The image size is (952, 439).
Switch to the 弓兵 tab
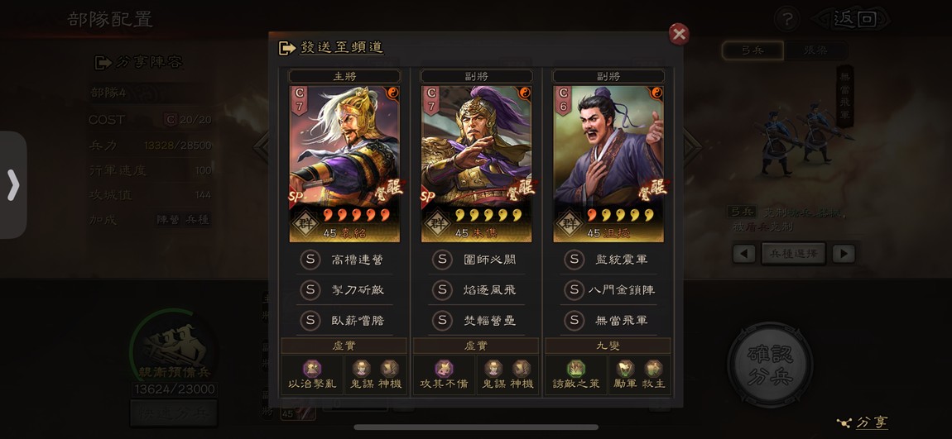(752, 50)
